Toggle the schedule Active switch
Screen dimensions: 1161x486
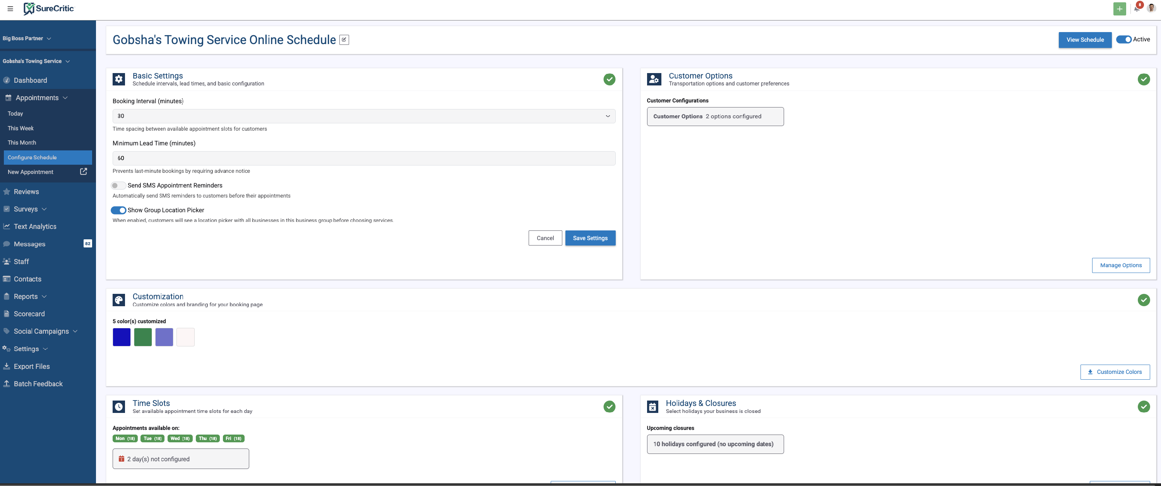(x=1123, y=40)
